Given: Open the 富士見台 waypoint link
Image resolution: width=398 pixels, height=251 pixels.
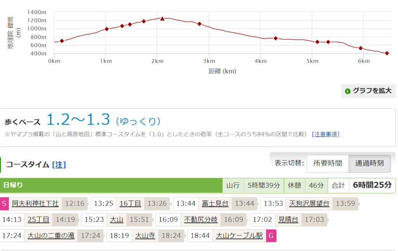Looking at the screenshot, I should 215,204.
